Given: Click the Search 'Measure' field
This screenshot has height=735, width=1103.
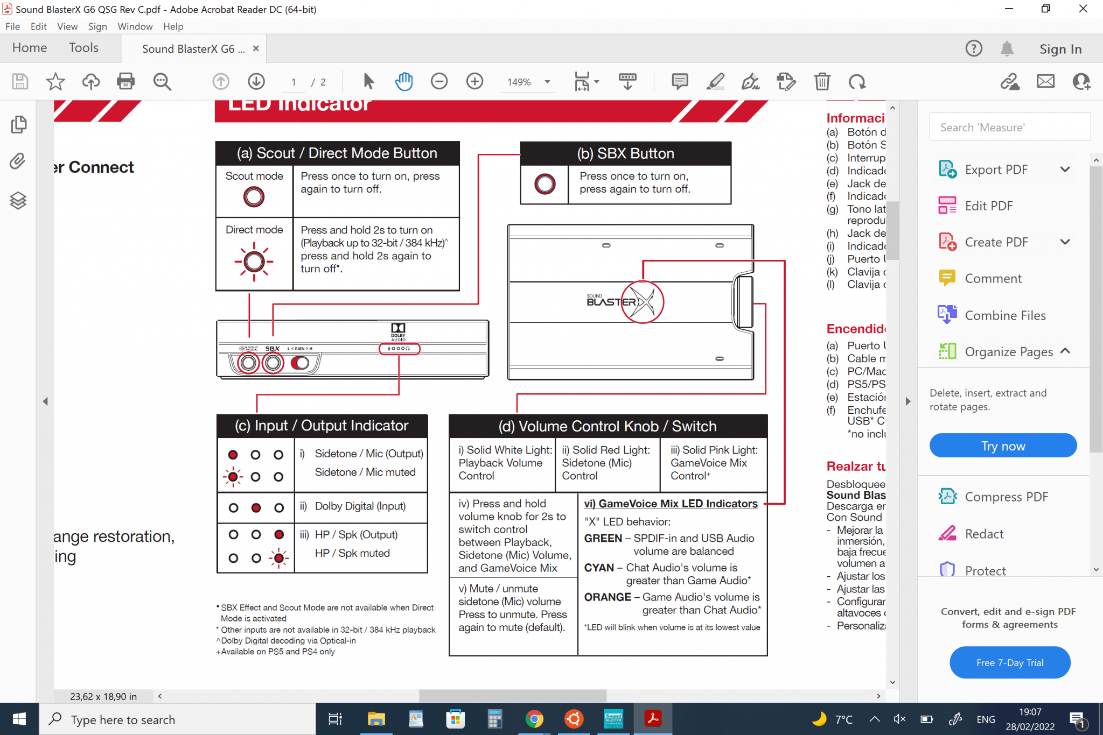Looking at the screenshot, I should coord(1010,127).
